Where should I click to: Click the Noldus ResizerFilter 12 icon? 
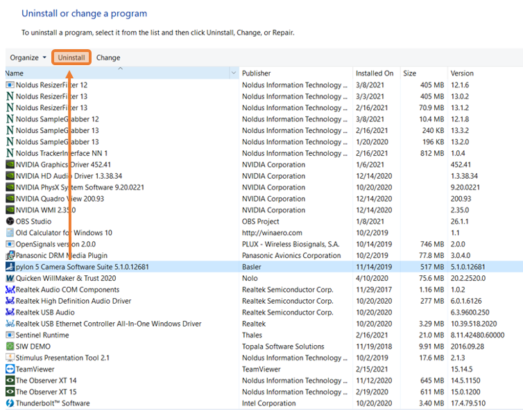click(10, 85)
